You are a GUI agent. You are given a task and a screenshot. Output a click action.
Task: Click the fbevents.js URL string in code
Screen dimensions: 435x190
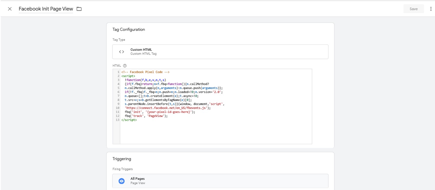167,108
